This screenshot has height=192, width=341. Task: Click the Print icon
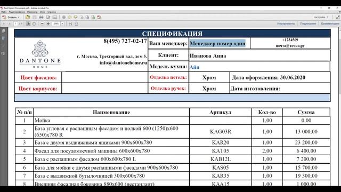tap(42, 17)
